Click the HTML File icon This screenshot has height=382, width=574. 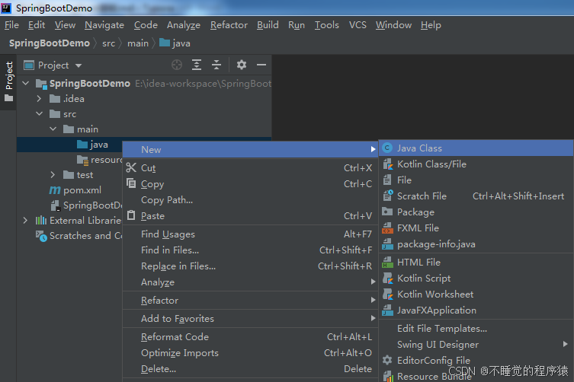(x=387, y=262)
